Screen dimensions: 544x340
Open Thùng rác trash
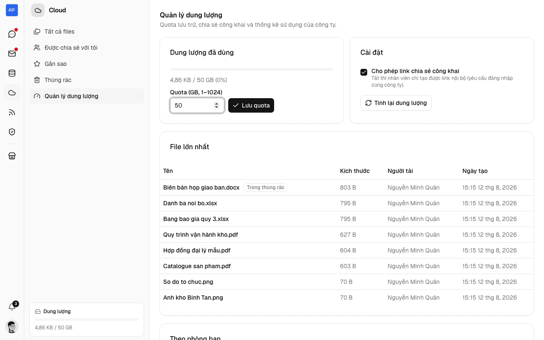[x=87, y=80]
